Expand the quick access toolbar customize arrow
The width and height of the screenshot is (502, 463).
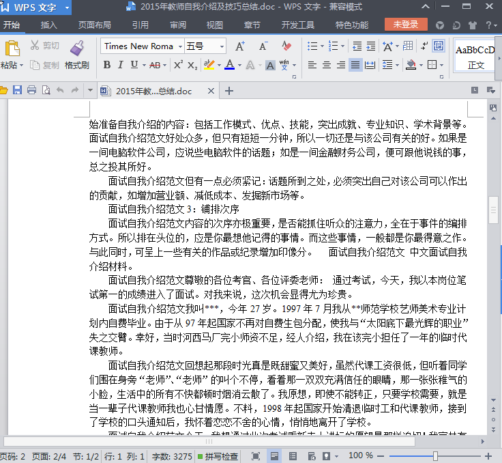tap(90, 90)
